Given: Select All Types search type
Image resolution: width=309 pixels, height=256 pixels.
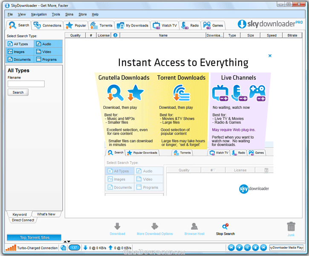Looking at the screenshot, I should click(x=20, y=44).
